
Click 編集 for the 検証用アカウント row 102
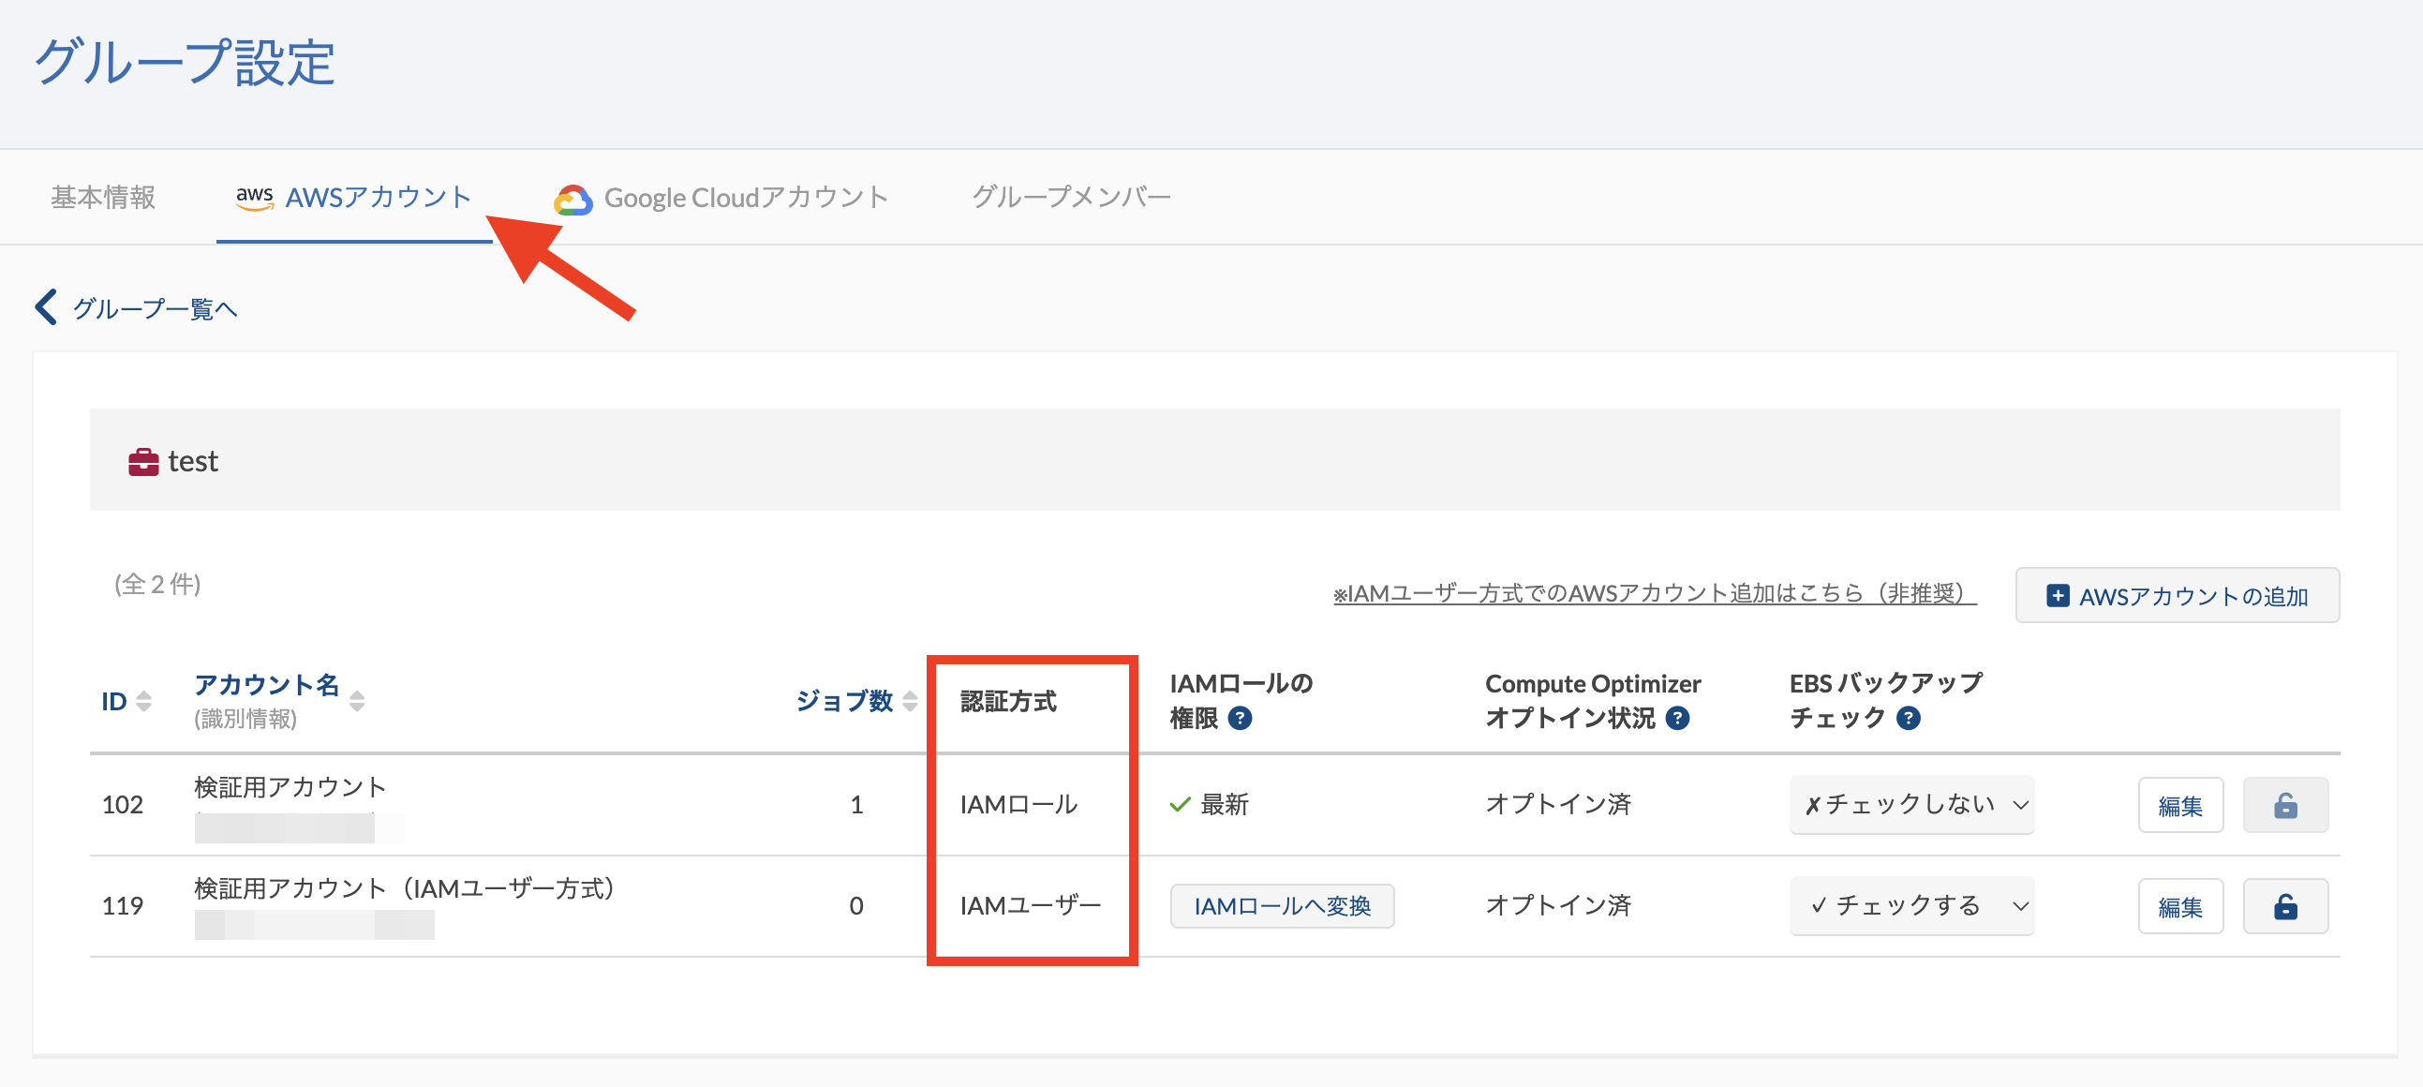[x=2179, y=805]
